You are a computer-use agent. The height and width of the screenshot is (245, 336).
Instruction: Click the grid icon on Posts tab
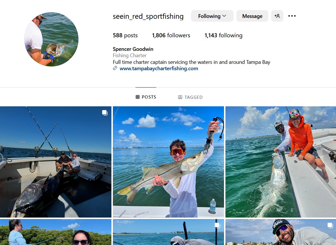(137, 97)
